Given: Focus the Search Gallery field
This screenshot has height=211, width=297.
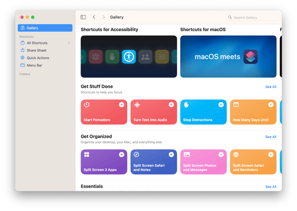Looking at the screenshot, I should 252,17.
